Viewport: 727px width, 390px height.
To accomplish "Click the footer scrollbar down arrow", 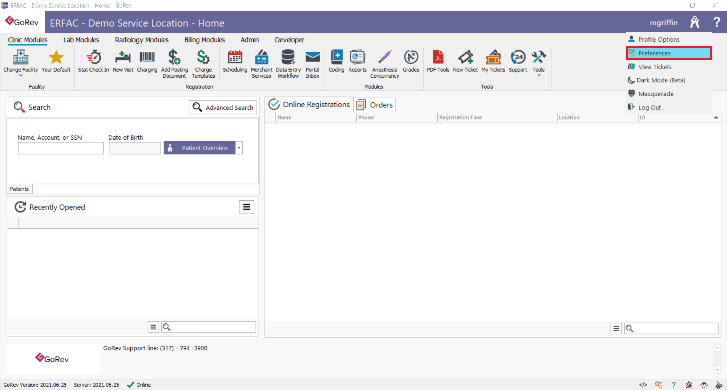I will pyautogui.click(x=717, y=370).
